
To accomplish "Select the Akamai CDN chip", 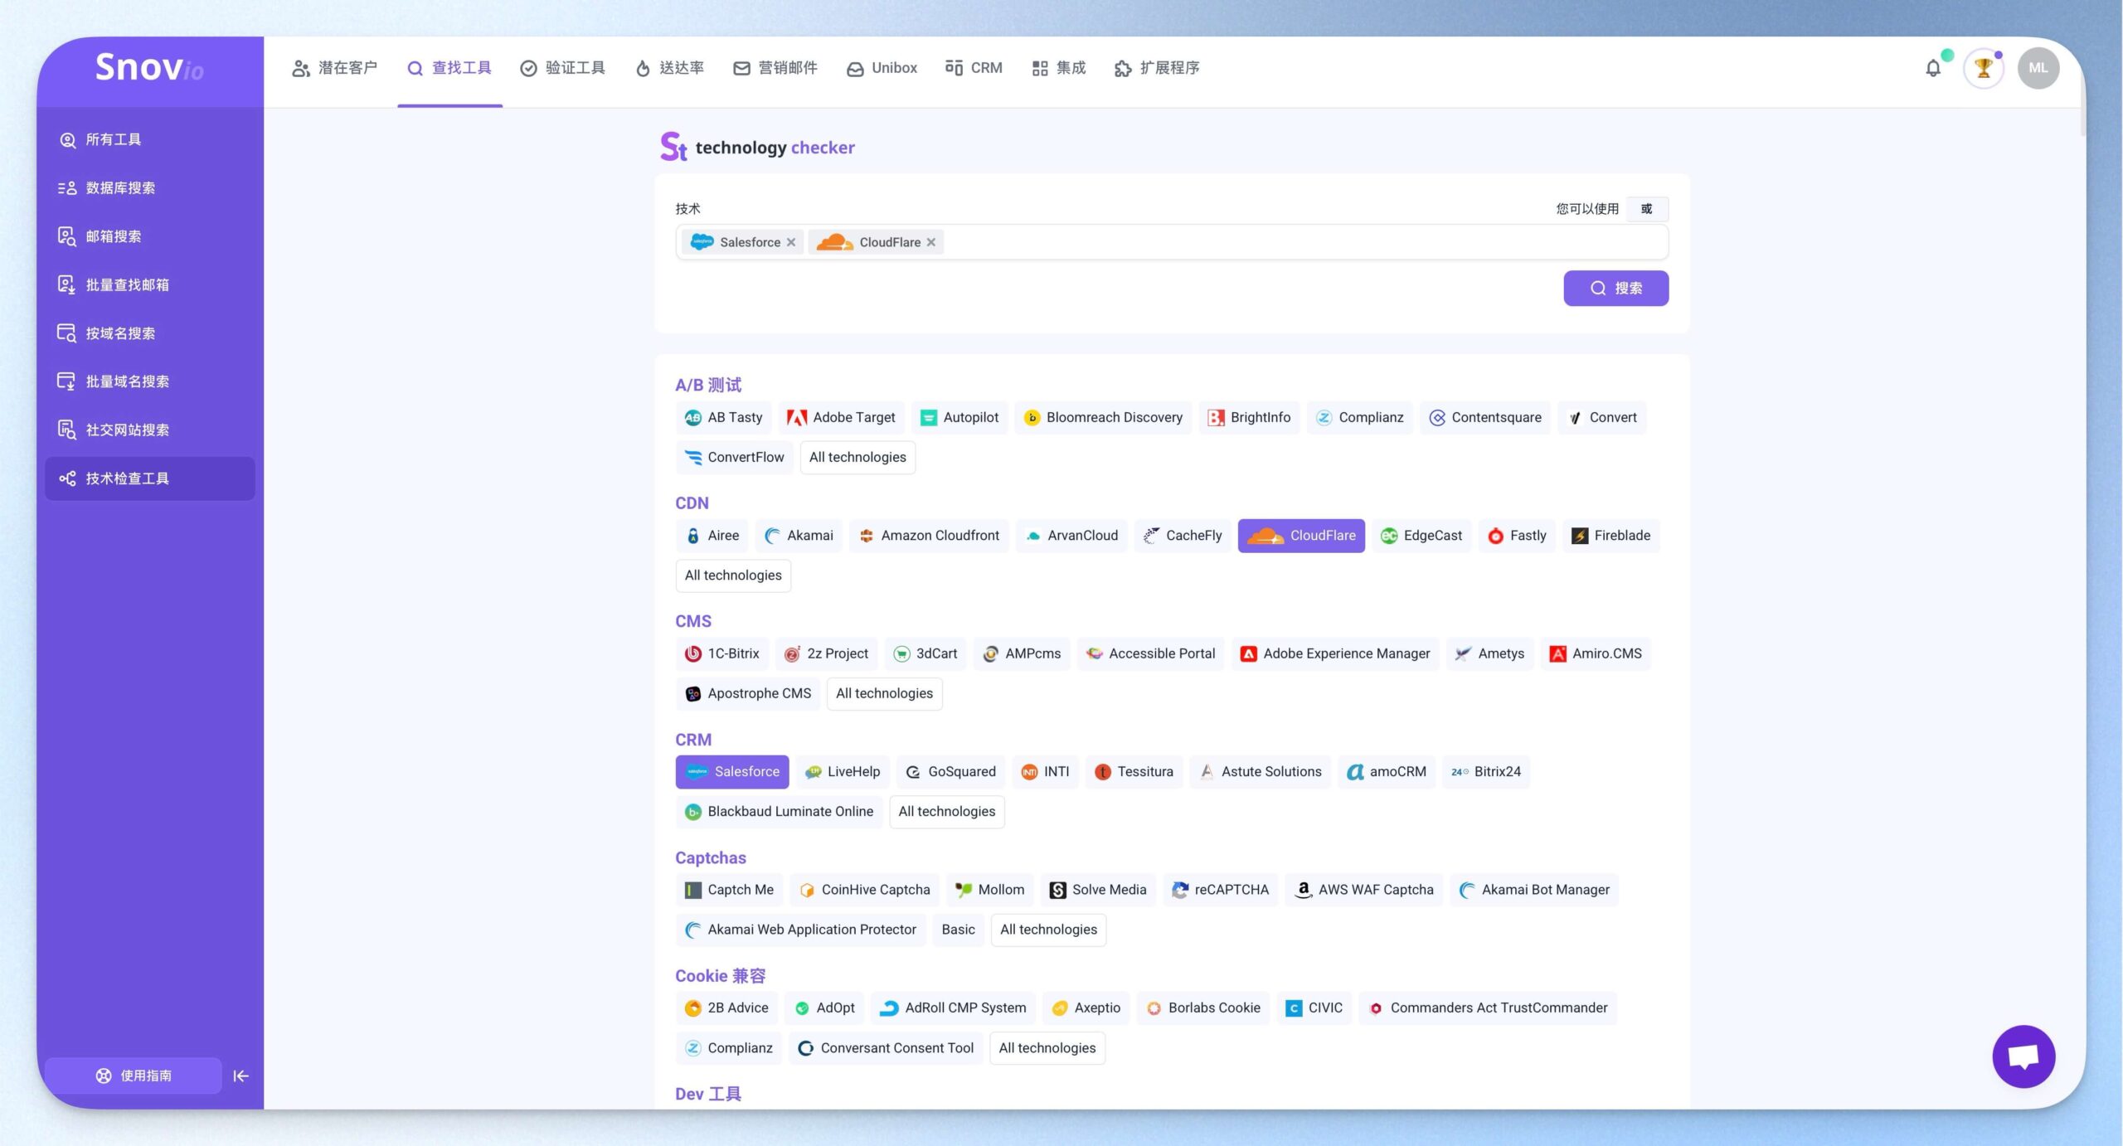I will pos(799,536).
